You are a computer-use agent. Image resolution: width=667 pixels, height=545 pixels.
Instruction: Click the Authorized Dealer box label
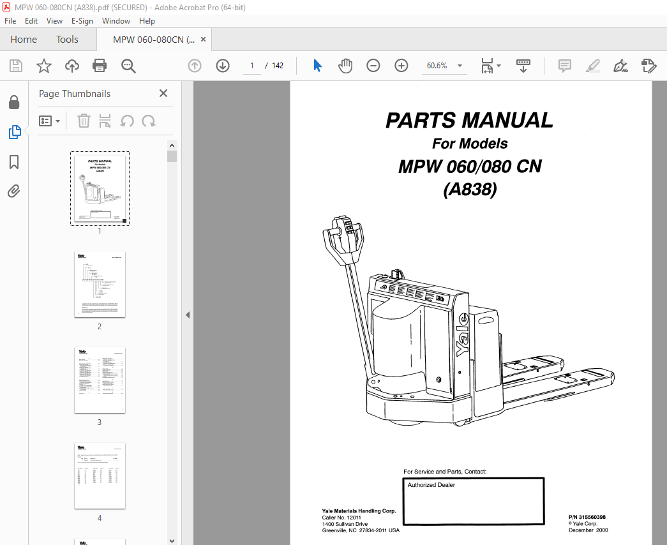[431, 485]
